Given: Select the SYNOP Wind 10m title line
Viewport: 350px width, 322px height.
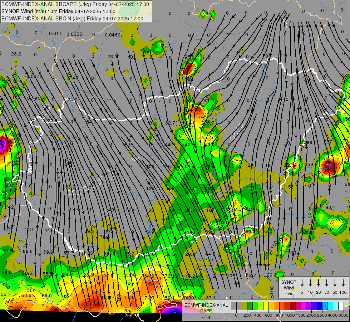Looking at the screenshot, I should click(x=58, y=11).
